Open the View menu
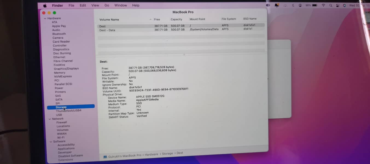Image resolution: width=370 pixels, height=164 pixels. coord(95,5)
